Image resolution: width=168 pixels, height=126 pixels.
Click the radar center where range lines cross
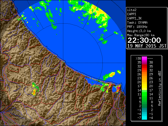pos(63,63)
